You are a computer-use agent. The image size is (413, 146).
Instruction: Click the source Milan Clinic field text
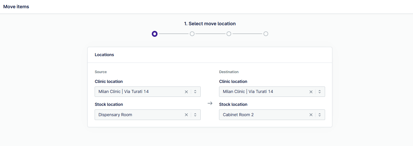124,92
